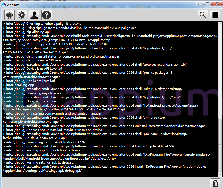Open Android settings via the robot icon

[10, 15]
